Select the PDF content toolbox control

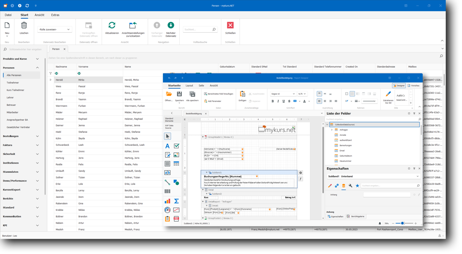[x=176, y=219]
